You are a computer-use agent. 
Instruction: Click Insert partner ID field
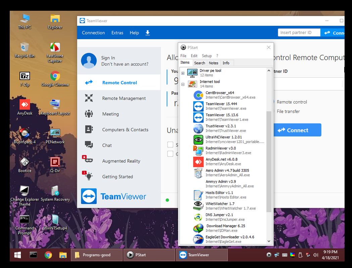299,32
